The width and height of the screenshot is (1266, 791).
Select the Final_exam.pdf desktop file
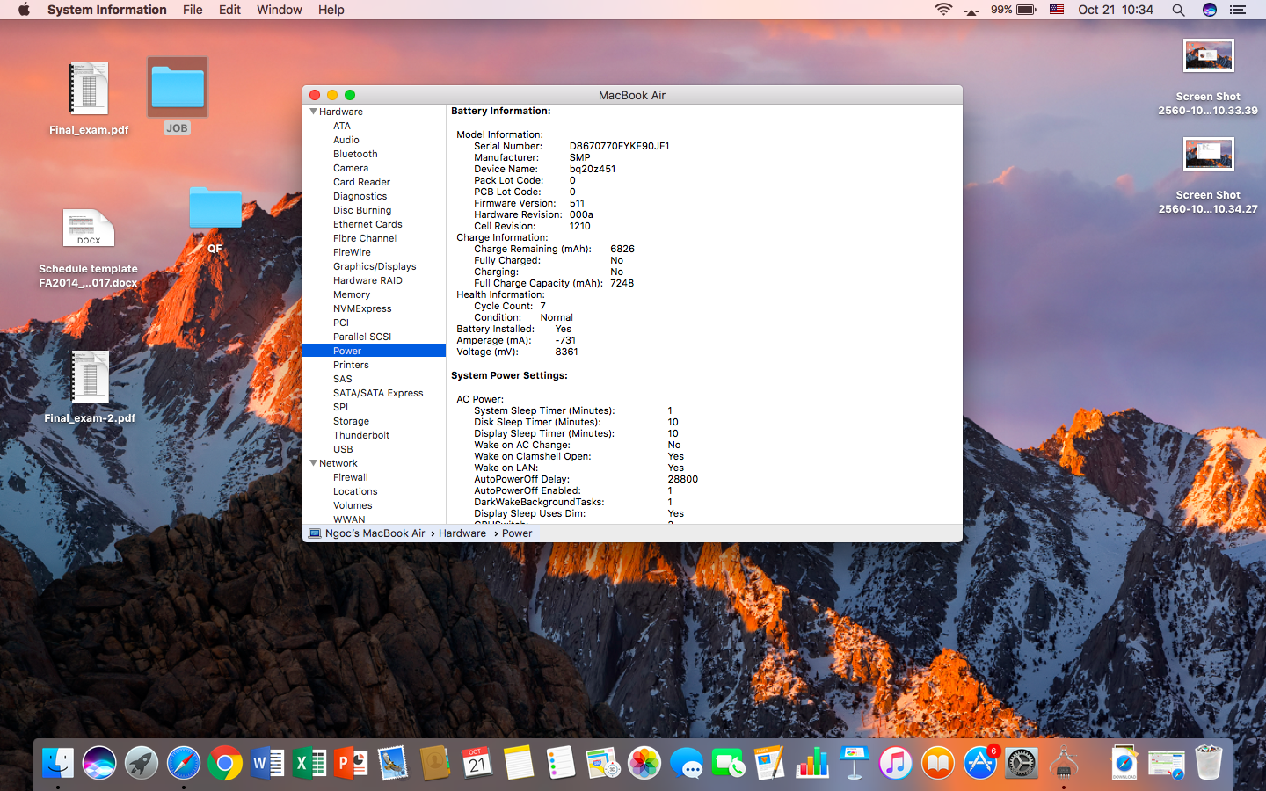point(89,91)
